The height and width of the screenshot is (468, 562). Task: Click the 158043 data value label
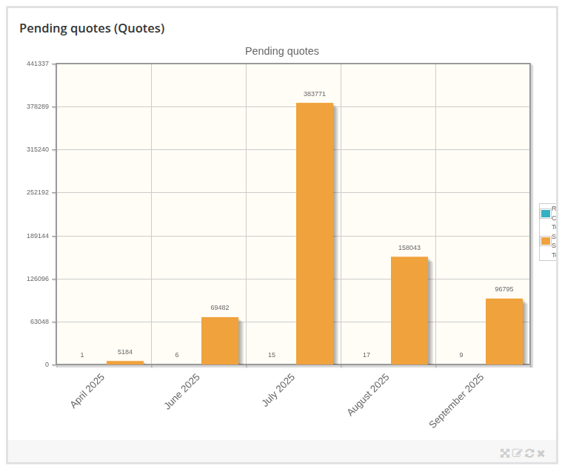409,248
